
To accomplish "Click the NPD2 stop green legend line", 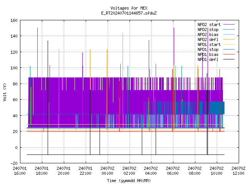I will 229,30.
